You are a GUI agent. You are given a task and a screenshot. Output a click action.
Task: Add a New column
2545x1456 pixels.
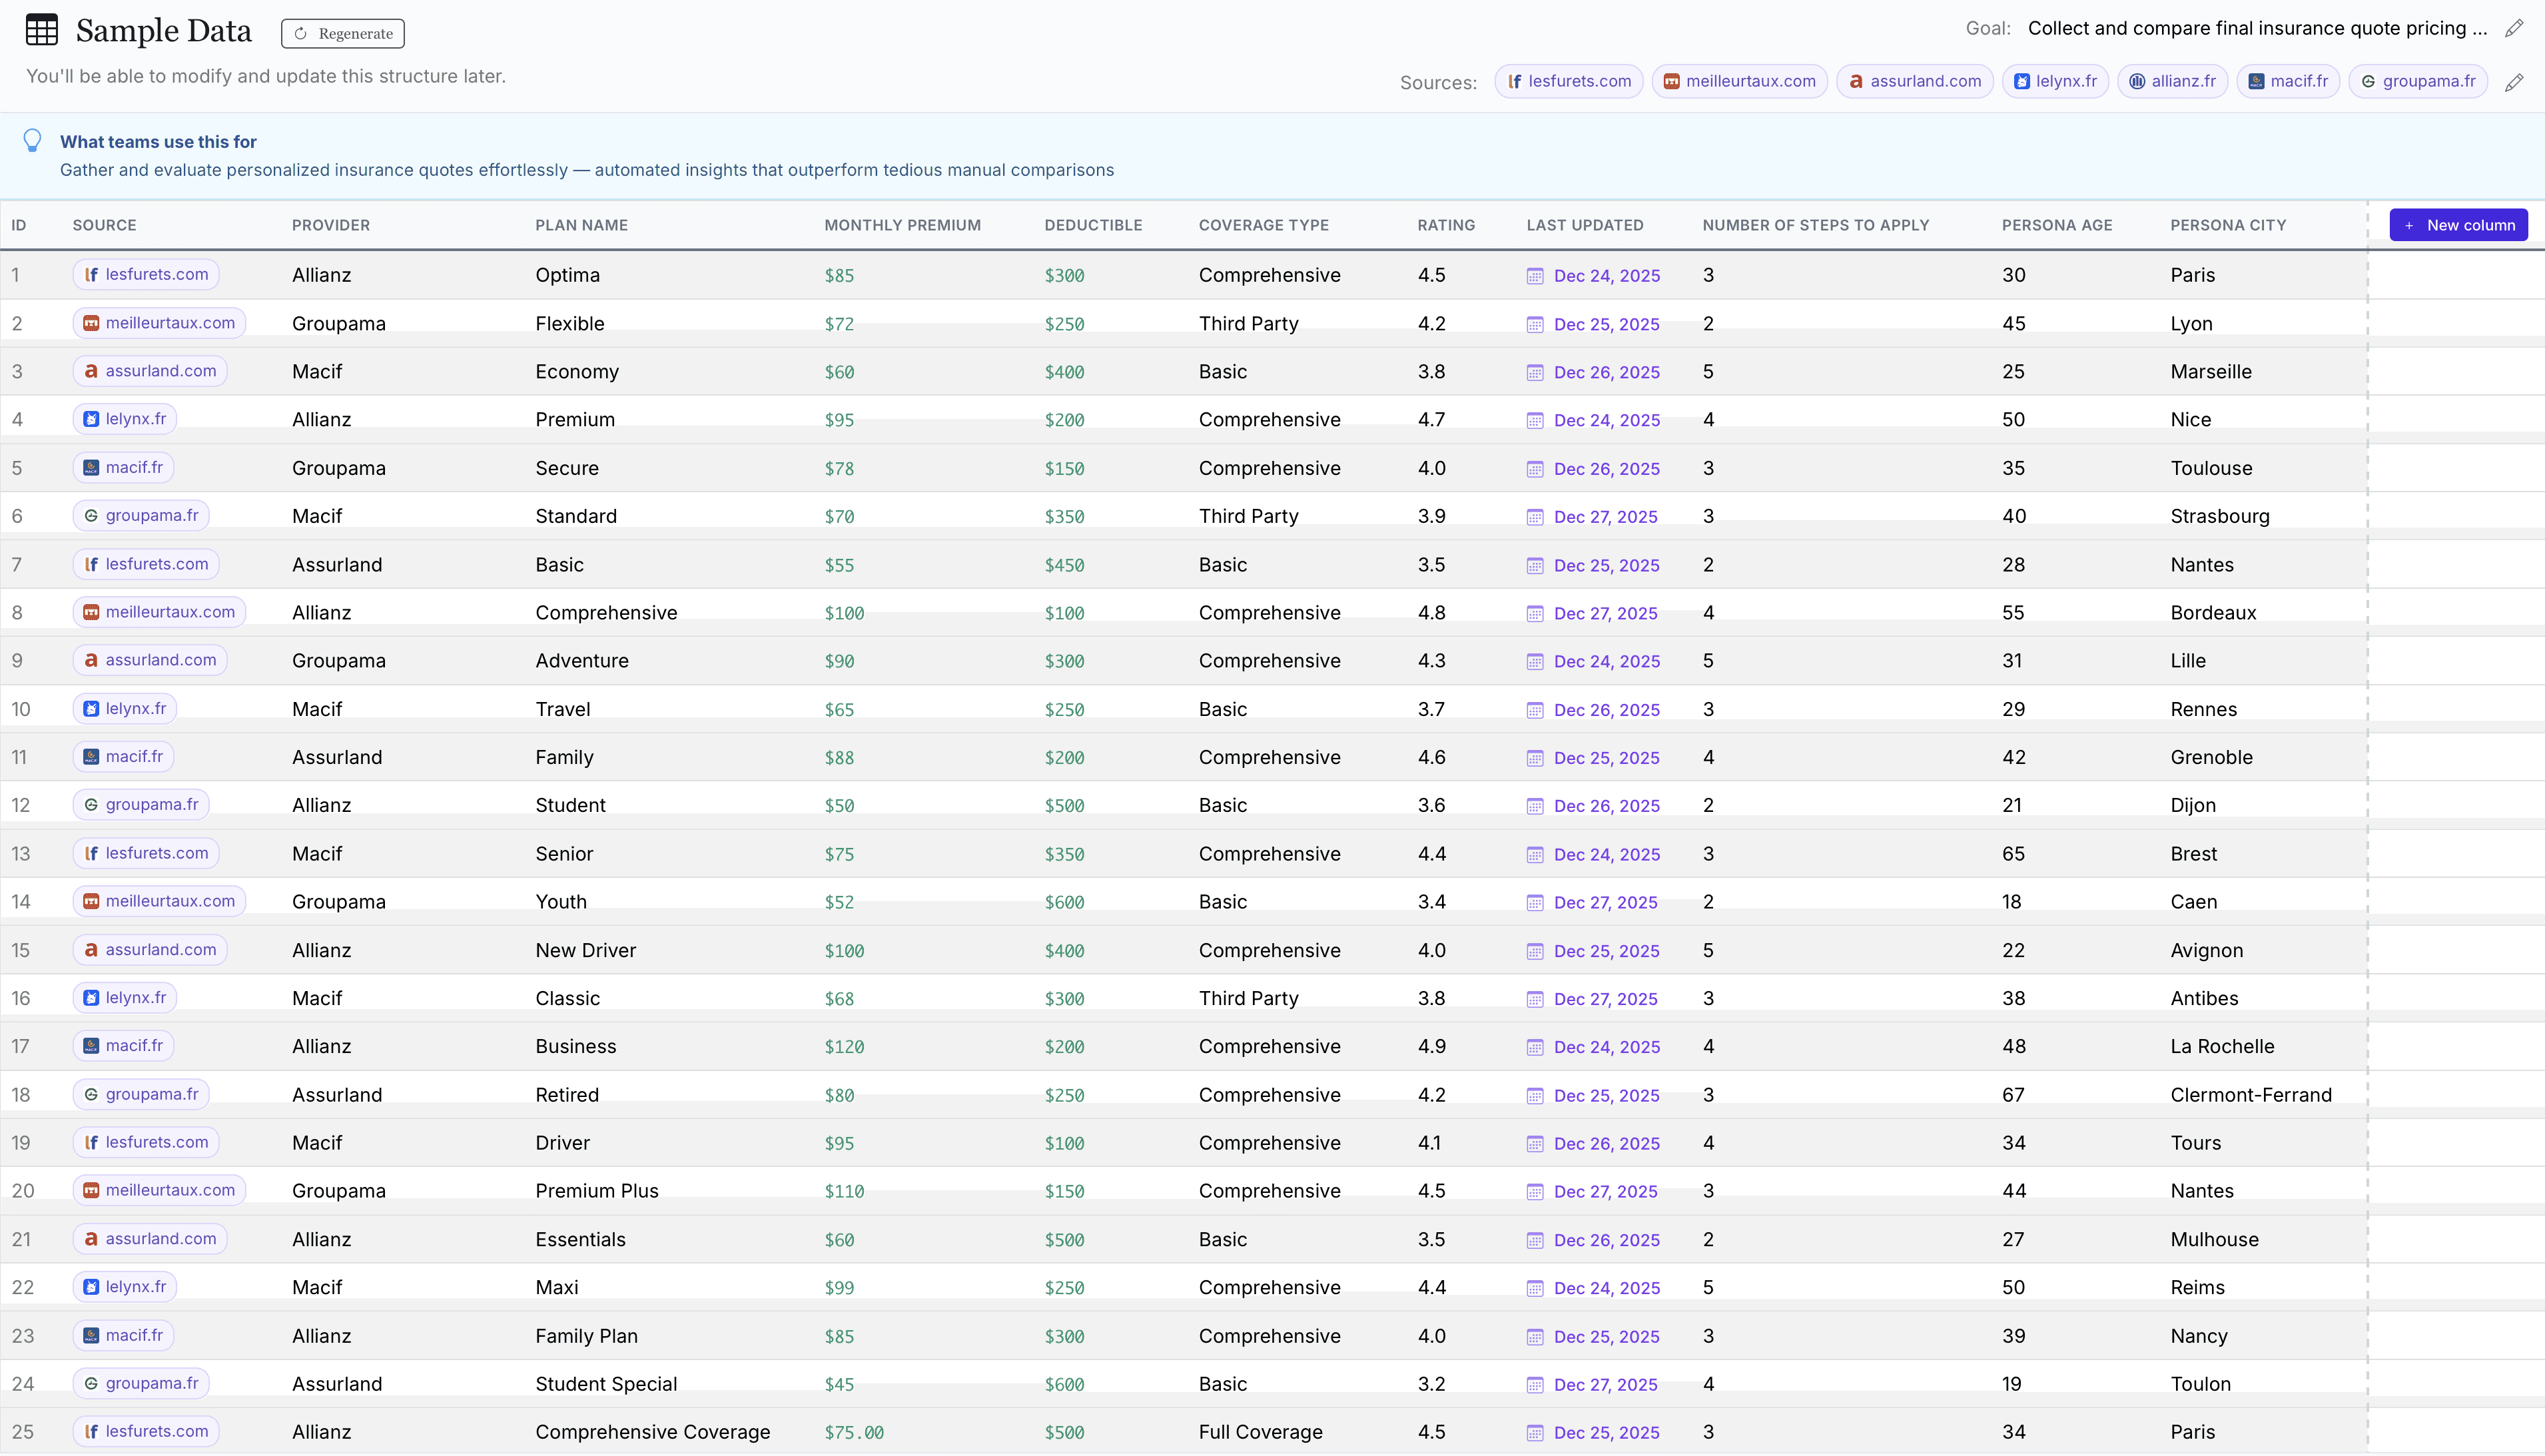pyautogui.click(x=2458, y=225)
